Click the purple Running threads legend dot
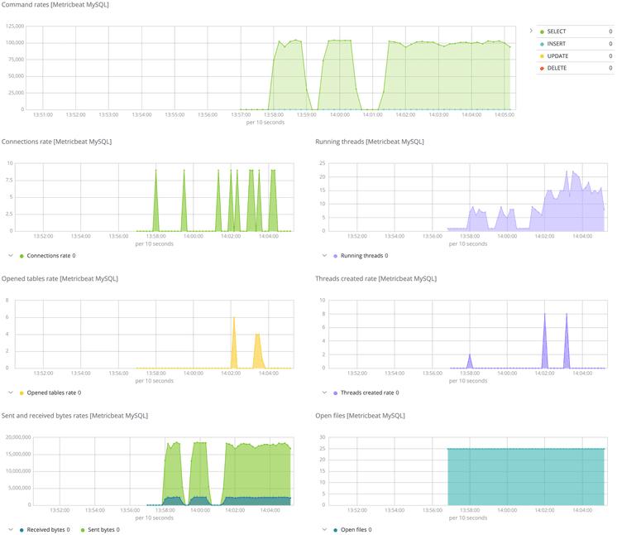Screen dimensions: 617x535 pos(335,256)
